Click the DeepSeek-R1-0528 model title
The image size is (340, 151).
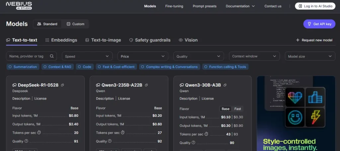[x=38, y=85]
